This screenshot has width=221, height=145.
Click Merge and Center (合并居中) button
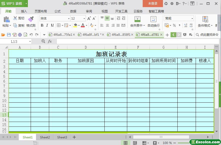point(137,22)
